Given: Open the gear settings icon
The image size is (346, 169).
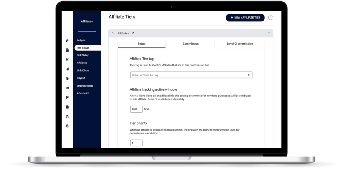Looking at the screenshot, I should 67,126.
